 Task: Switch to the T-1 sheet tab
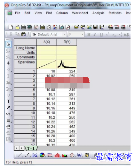pos(31,148)
